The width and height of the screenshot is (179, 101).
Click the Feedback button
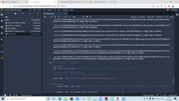(x=174, y=10)
